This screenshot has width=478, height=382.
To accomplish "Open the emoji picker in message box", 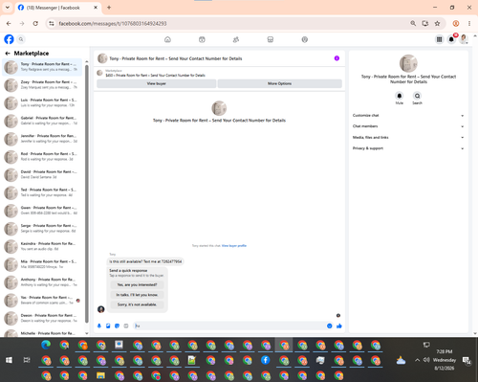I will [x=330, y=326].
